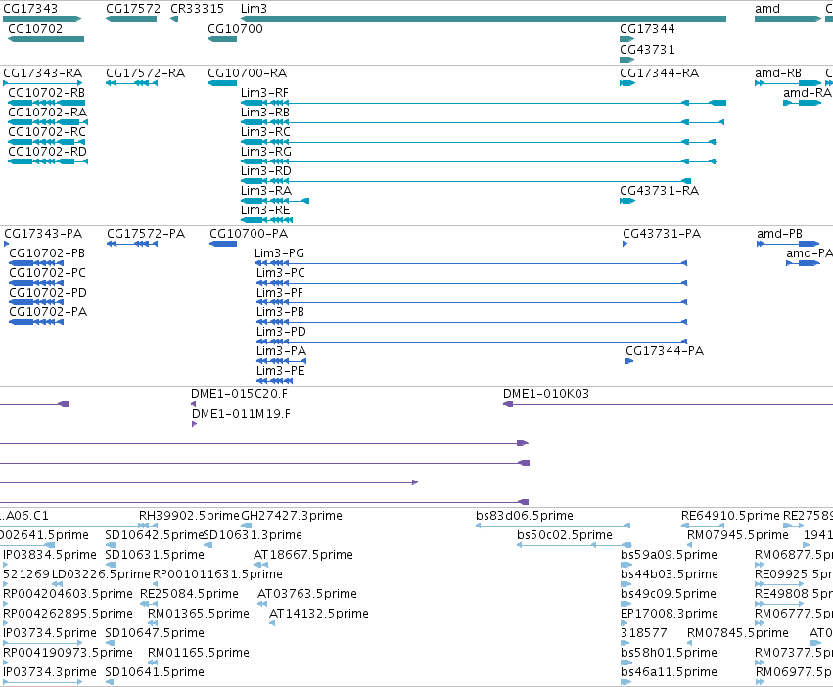Click the DME1-010K03 feature label
833x687 pixels.
coord(546,394)
